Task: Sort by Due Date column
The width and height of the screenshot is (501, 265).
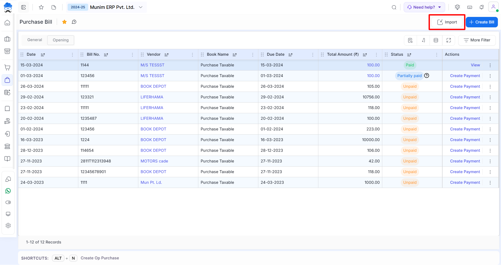Action: click(290, 54)
